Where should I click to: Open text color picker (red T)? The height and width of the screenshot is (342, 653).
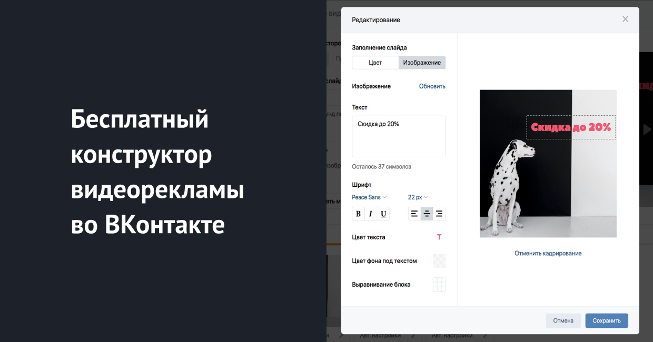[x=439, y=237]
